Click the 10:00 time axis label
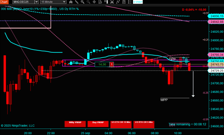Viewport: 224px width, 135px height. pos(177,133)
